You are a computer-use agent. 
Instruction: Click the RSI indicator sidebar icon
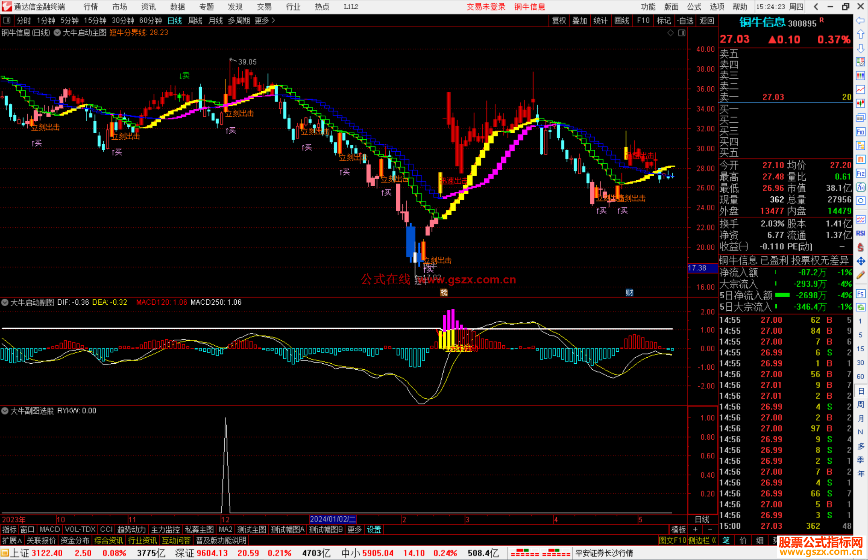(x=860, y=233)
